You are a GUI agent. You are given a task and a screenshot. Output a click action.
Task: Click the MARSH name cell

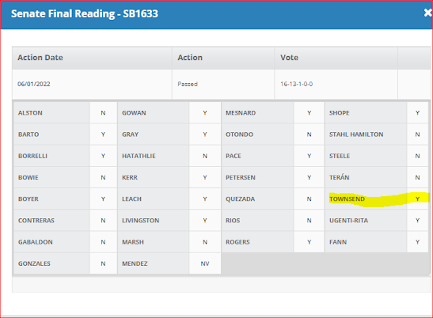pos(154,242)
